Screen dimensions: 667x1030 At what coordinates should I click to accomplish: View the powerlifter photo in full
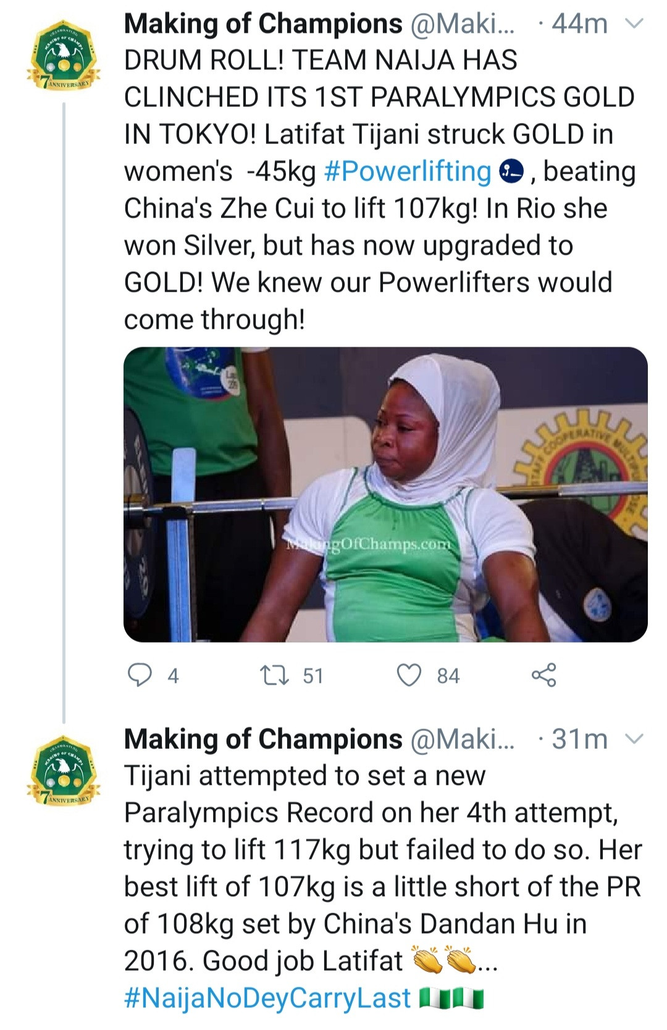[385, 494]
